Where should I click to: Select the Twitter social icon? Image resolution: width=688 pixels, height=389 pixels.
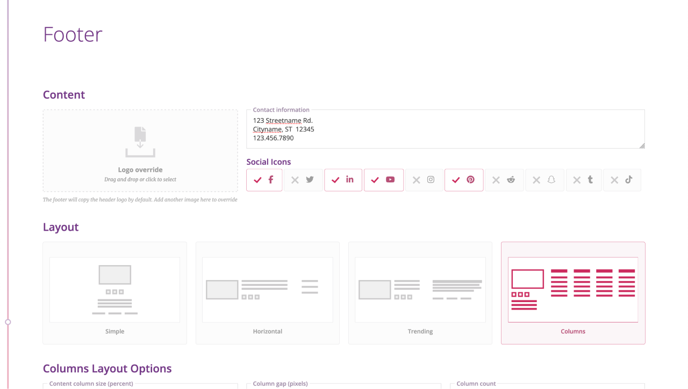[x=303, y=180]
